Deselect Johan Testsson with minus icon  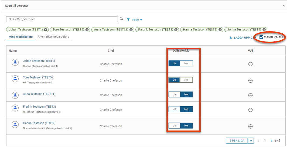[250, 64]
